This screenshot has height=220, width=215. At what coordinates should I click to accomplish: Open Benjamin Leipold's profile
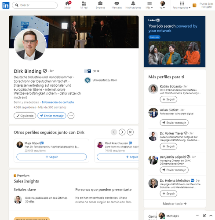(173, 157)
